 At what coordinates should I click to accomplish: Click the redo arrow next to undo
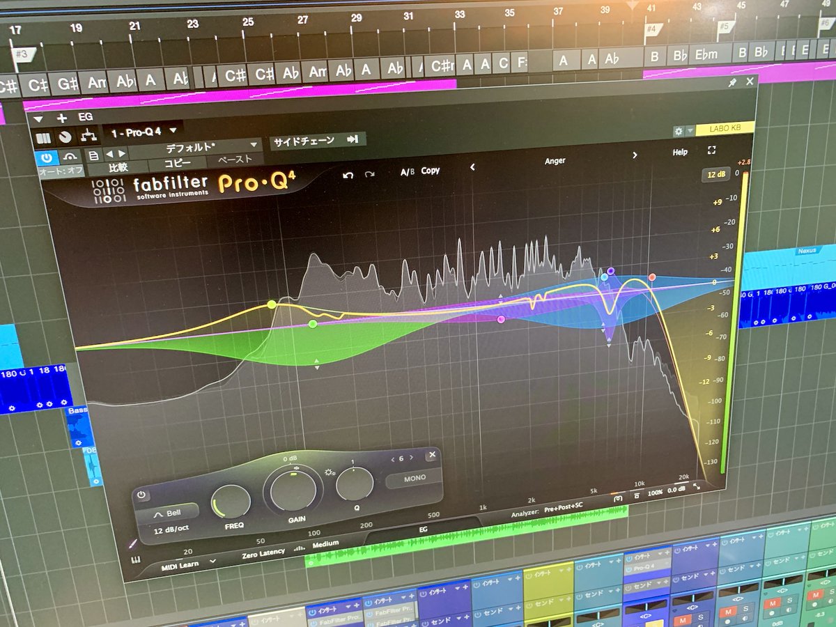369,174
